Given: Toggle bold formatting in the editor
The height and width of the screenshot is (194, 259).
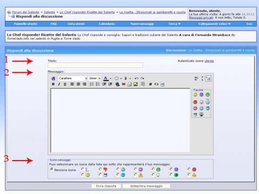Looking at the screenshot, I should (53, 84).
